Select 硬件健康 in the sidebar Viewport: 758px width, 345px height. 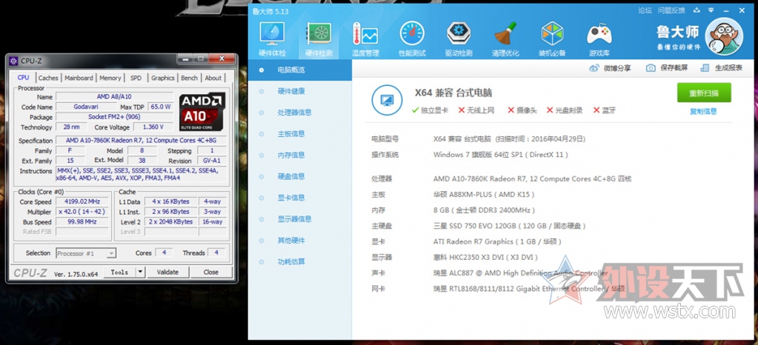(x=300, y=91)
